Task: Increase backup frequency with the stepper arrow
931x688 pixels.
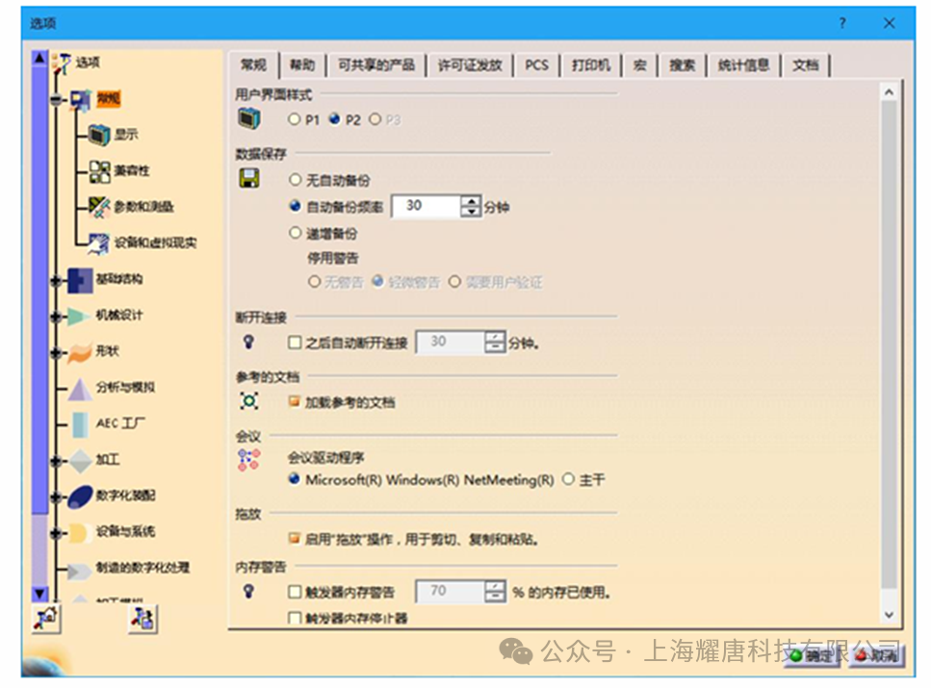Action: point(471,200)
